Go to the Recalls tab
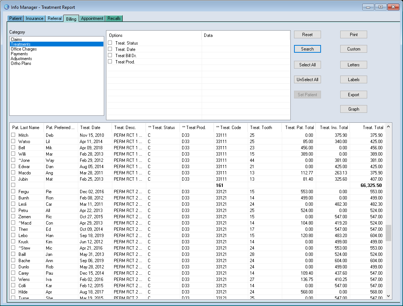Viewport: 403px width, 306px height. coord(114,18)
